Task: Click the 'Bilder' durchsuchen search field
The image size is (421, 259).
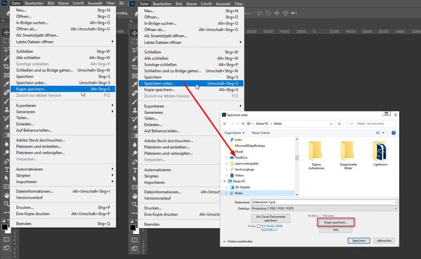Action: tap(373, 123)
